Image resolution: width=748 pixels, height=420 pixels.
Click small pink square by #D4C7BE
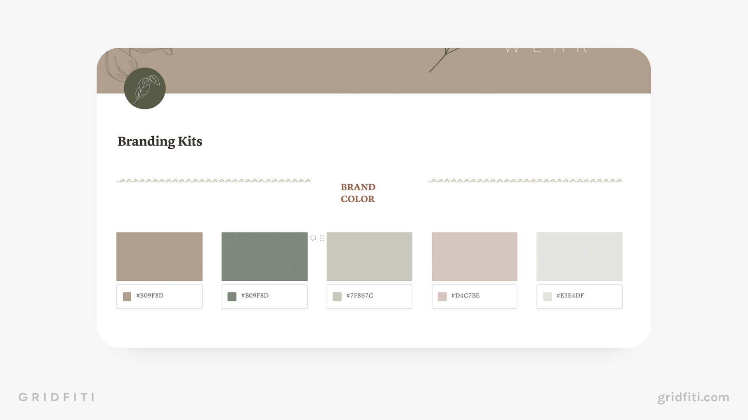coord(442,297)
